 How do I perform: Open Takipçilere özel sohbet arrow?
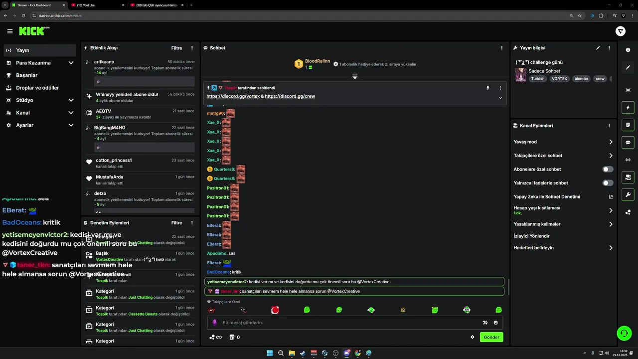[x=611, y=156]
